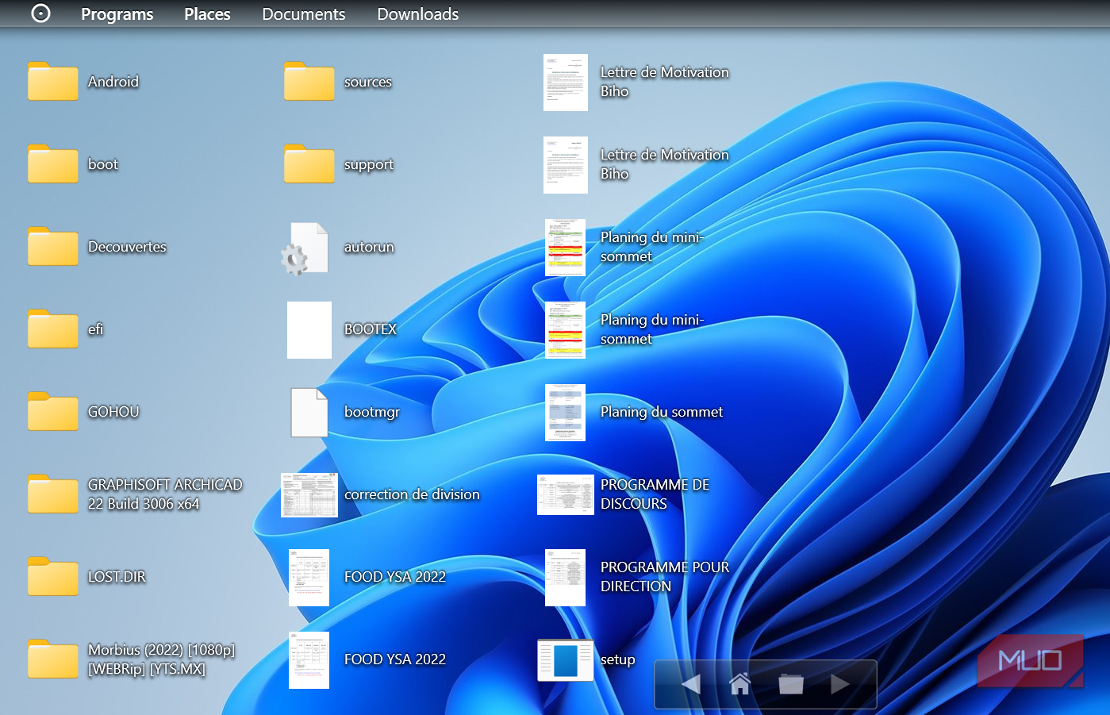Click the folder icon in navigation bar
This screenshot has width=1110, height=715.
(791, 684)
